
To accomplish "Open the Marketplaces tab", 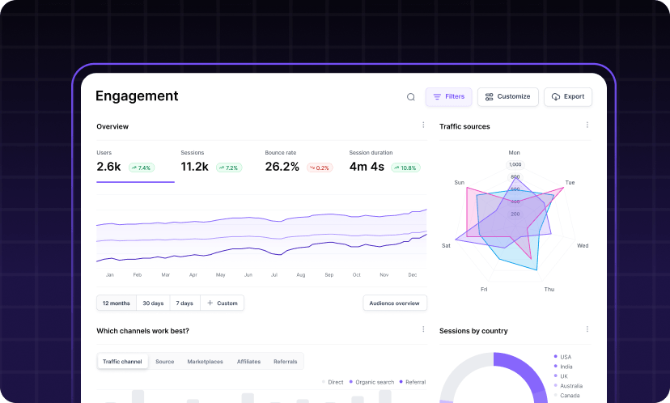I will click(205, 362).
